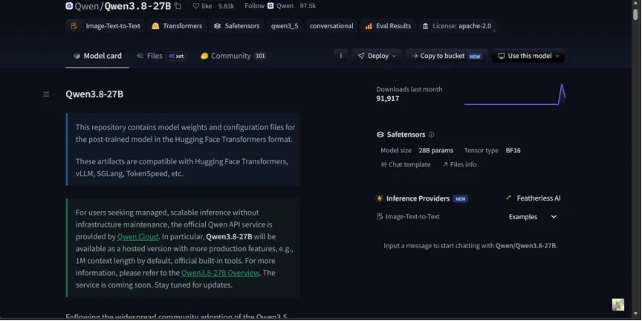
Task: Click the Community 101 discussions badge
Action: pyautogui.click(x=260, y=56)
